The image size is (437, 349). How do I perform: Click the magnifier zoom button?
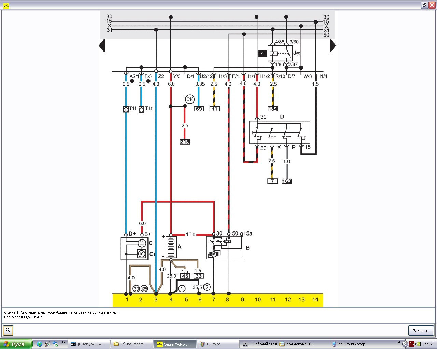coord(8,330)
